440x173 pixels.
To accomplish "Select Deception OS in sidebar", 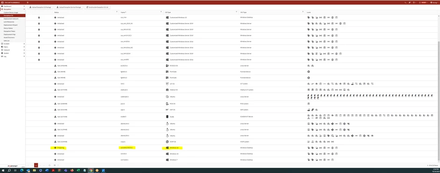I will [13, 15].
